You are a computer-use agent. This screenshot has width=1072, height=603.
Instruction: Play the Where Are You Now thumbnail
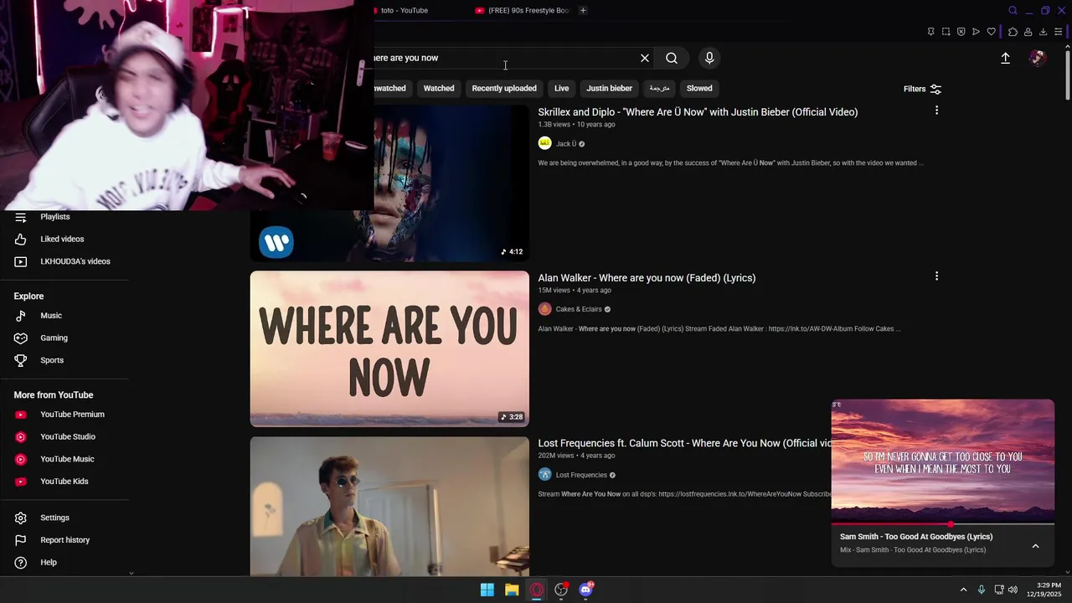[389, 348]
